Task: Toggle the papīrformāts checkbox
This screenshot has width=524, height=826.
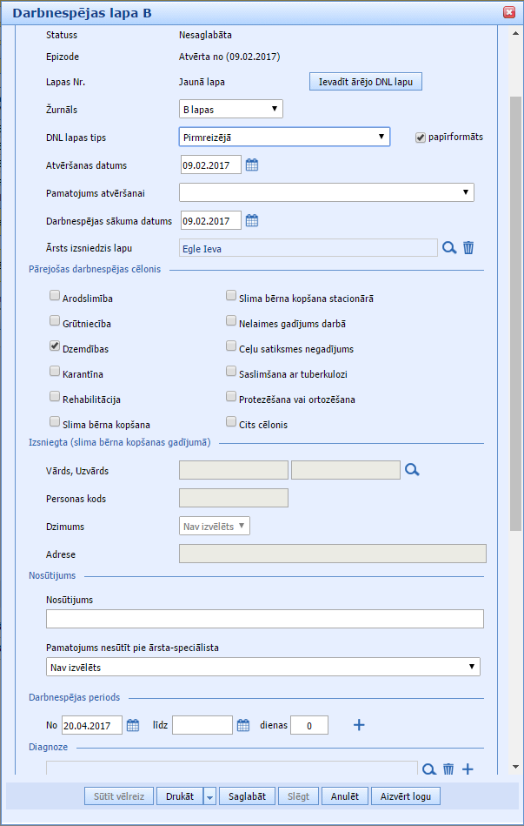Action: tap(421, 138)
